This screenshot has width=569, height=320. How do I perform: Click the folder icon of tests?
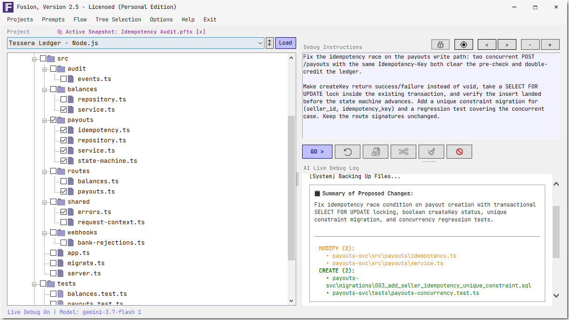(51, 284)
